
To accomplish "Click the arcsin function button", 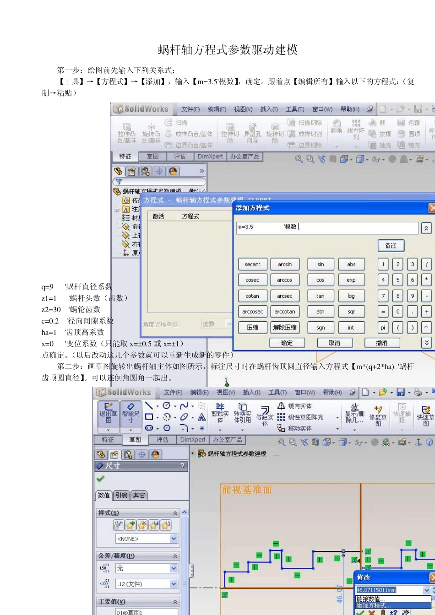I will pos(285,264).
